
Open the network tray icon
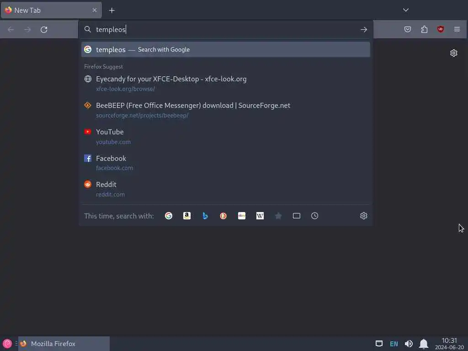point(379,344)
